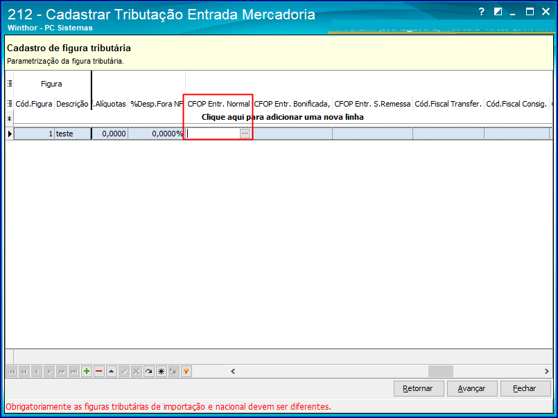Maximize the 212 window
The height and width of the screenshot is (418, 558).
[530, 12]
